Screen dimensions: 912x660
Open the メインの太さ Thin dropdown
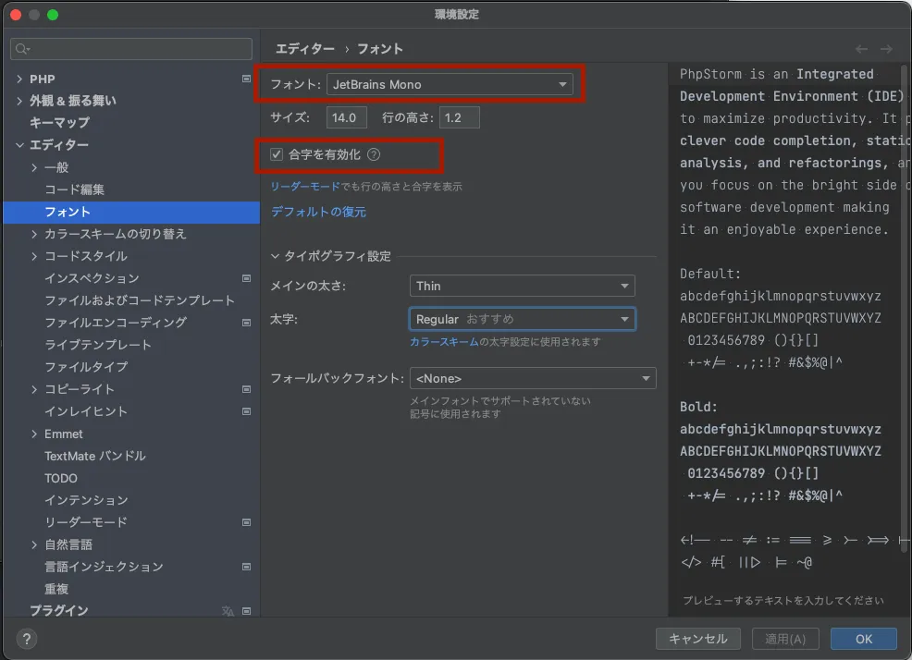pos(522,287)
